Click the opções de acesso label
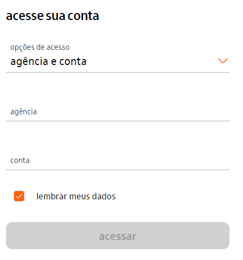The height and width of the screenshot is (260, 243). [40, 48]
